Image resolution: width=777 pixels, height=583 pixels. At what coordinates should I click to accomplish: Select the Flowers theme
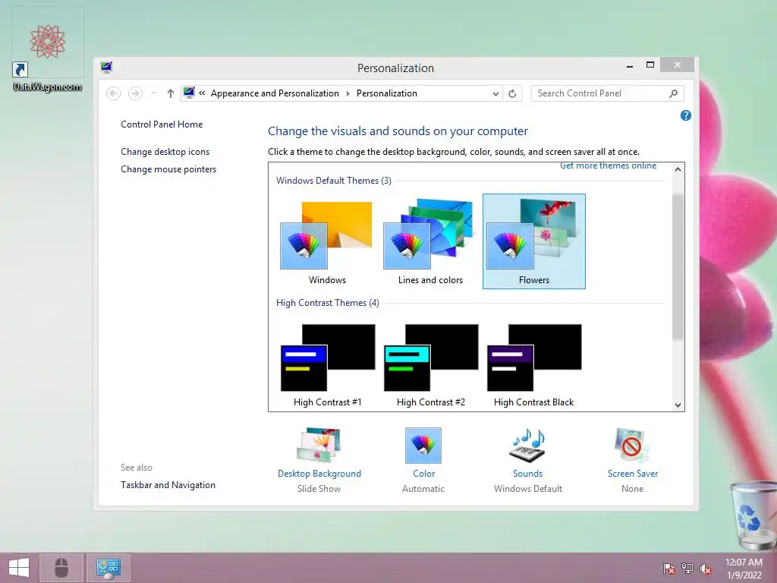tap(533, 241)
